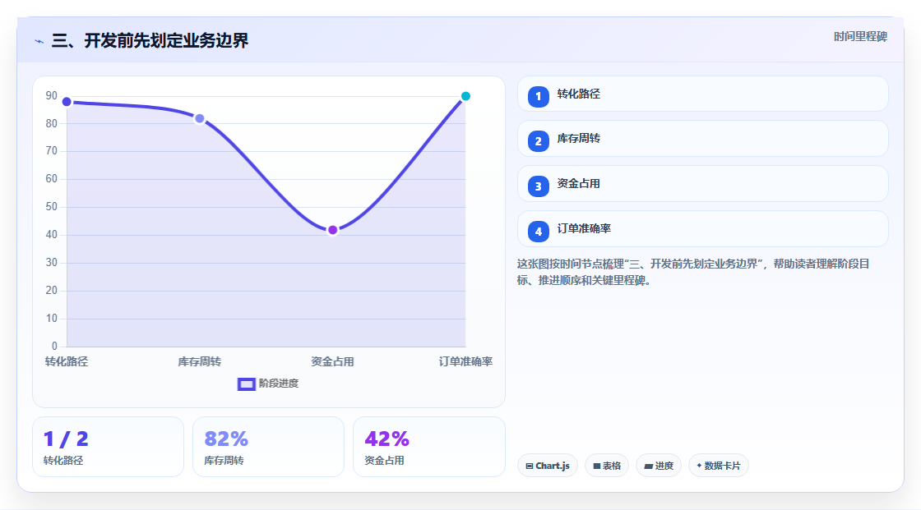Click the 进度 tag chip

point(659,466)
